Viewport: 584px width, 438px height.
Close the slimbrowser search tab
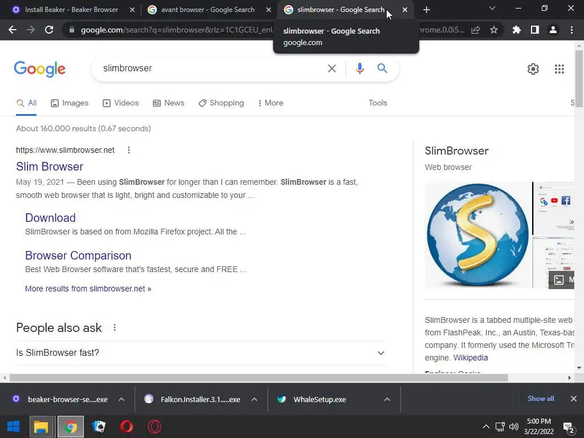tap(405, 10)
